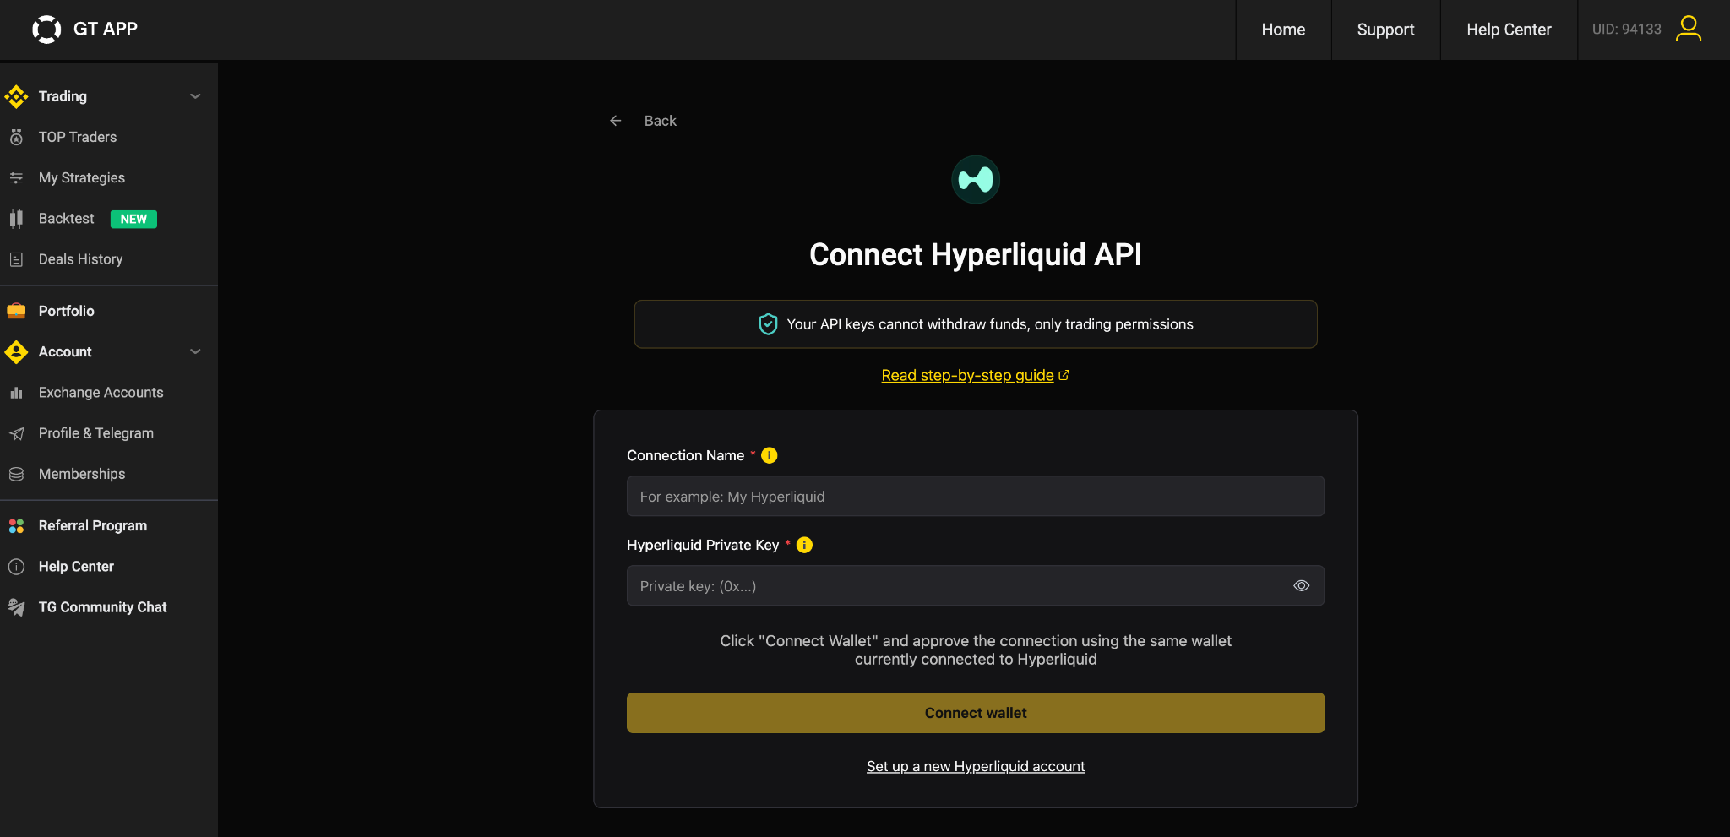Click the Connection Name info icon
Screen dimensions: 1730x837
tap(769, 455)
